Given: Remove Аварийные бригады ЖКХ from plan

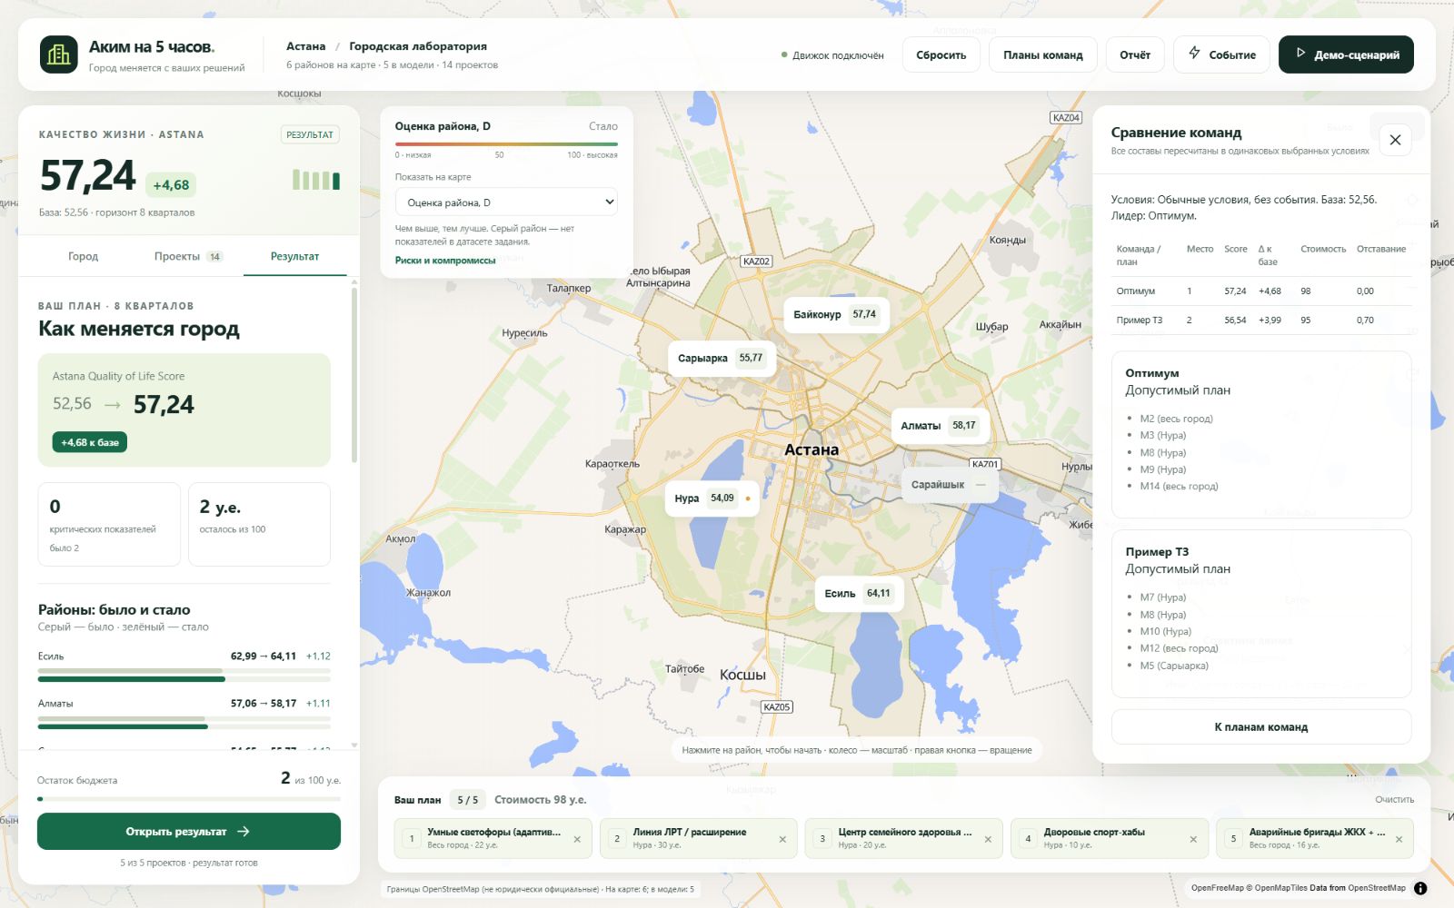Looking at the screenshot, I should point(1399,839).
